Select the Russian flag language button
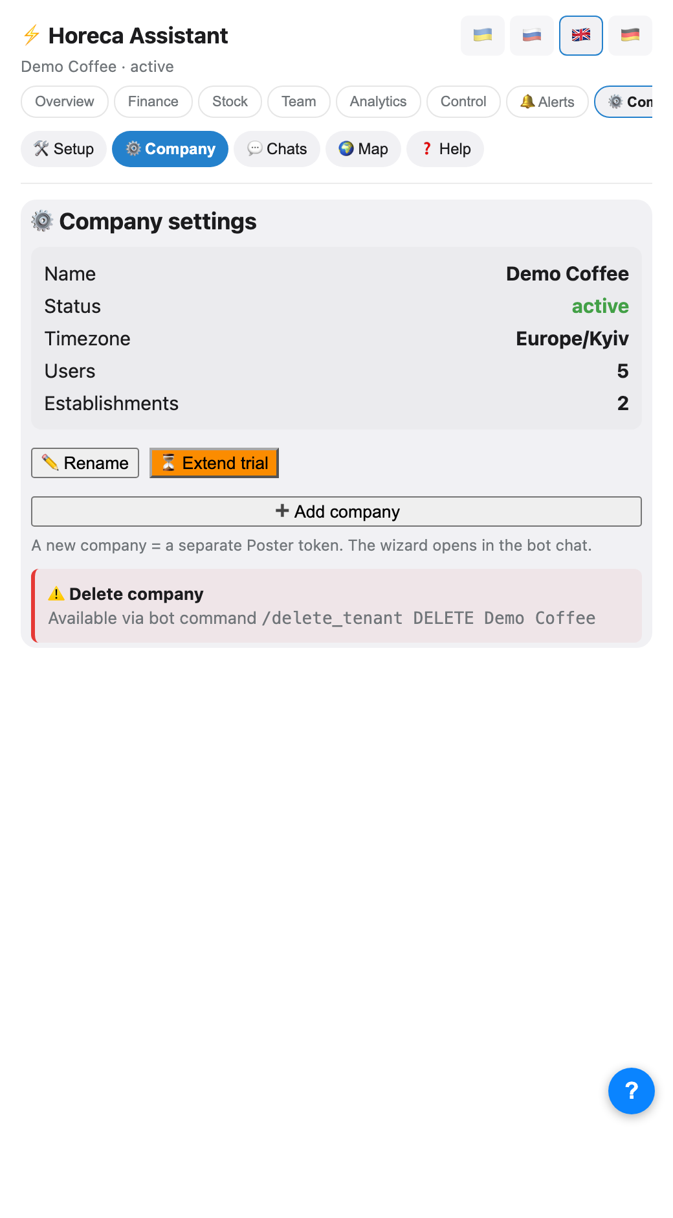This screenshot has width=673, height=1218. point(532,36)
